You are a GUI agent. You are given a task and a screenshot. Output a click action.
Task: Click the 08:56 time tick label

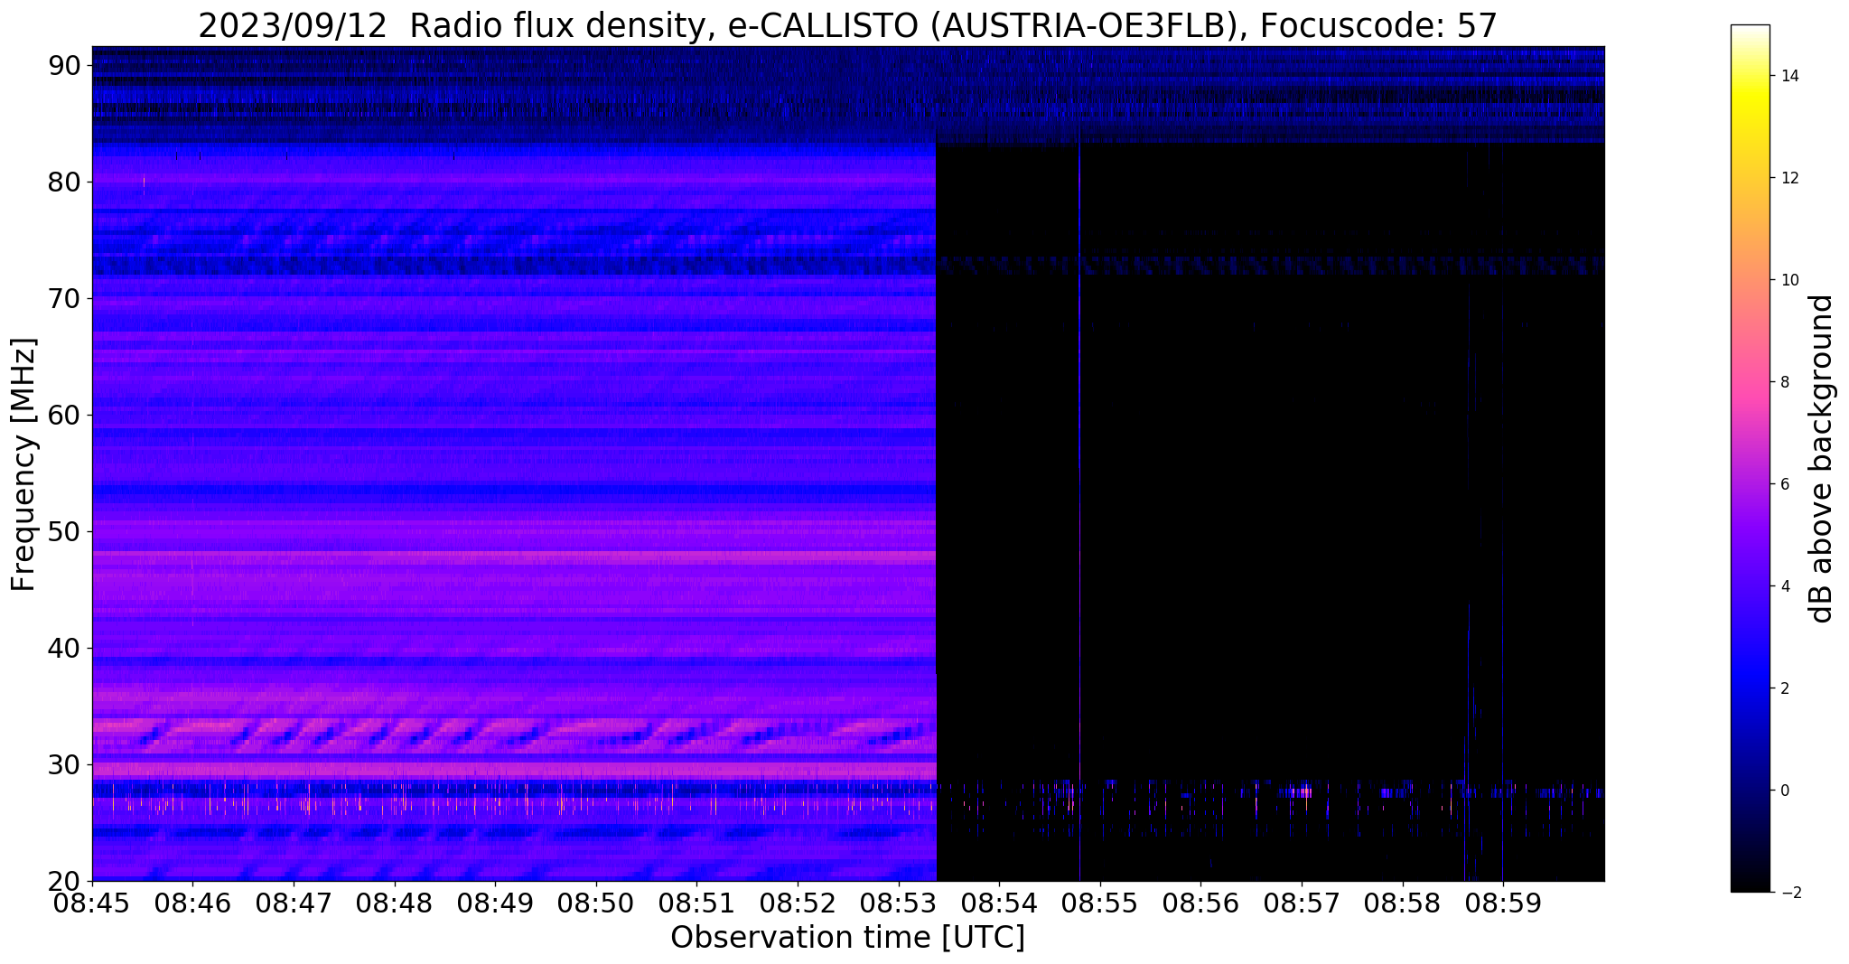pyautogui.click(x=1200, y=903)
